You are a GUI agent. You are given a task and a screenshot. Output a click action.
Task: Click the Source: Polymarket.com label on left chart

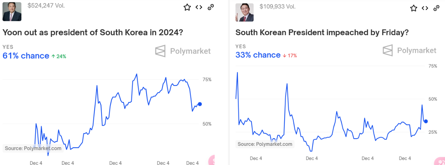(x=33, y=148)
